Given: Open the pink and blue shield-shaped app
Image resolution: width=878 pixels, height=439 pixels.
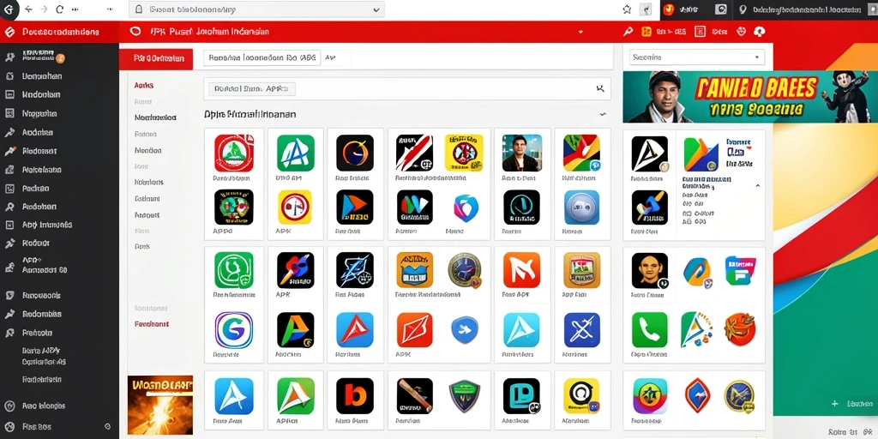Looking at the screenshot, I should (x=466, y=208).
